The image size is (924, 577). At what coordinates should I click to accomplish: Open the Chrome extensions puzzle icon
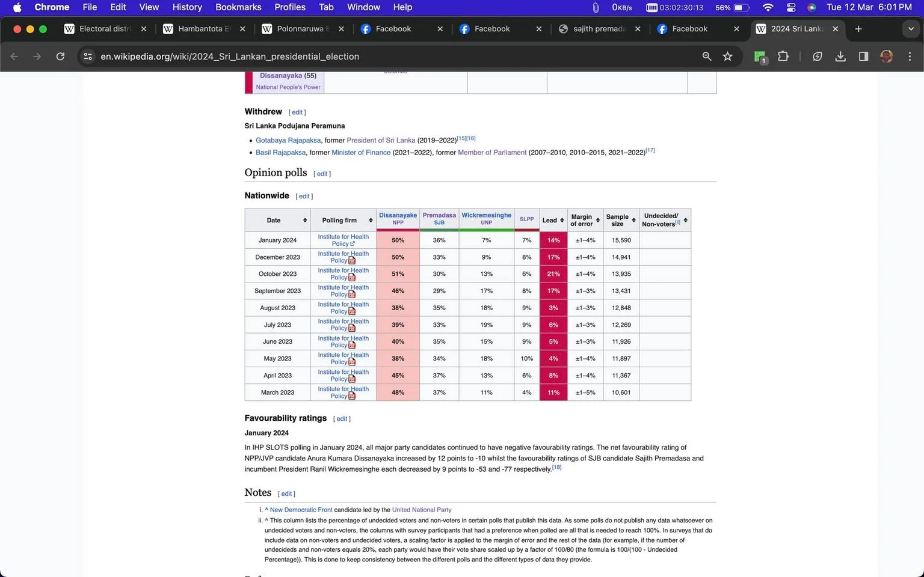(x=783, y=56)
